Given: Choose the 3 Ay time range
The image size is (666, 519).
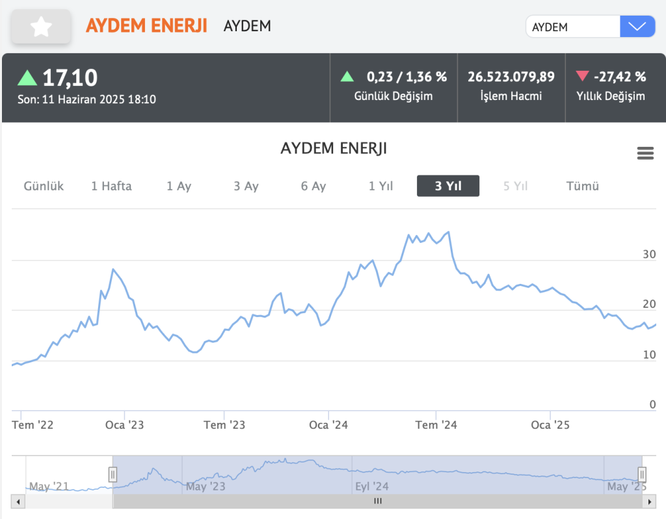Looking at the screenshot, I should (x=246, y=186).
